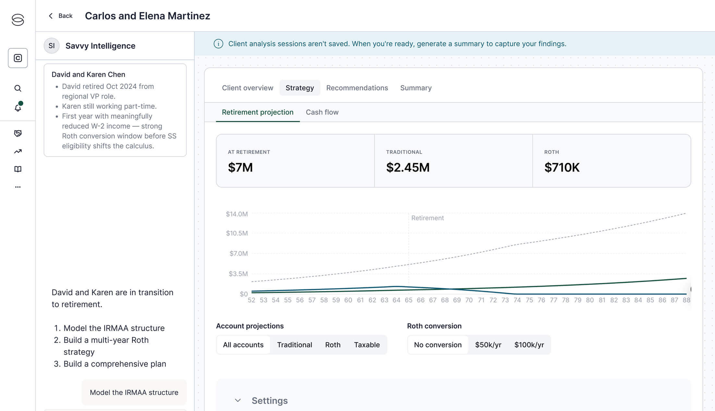Click the Savvy logo icon
Viewport: 715px width, 411px height.
coord(18,20)
